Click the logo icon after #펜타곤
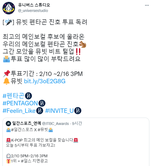Viewport: 152px width, 166px height. 28,96
